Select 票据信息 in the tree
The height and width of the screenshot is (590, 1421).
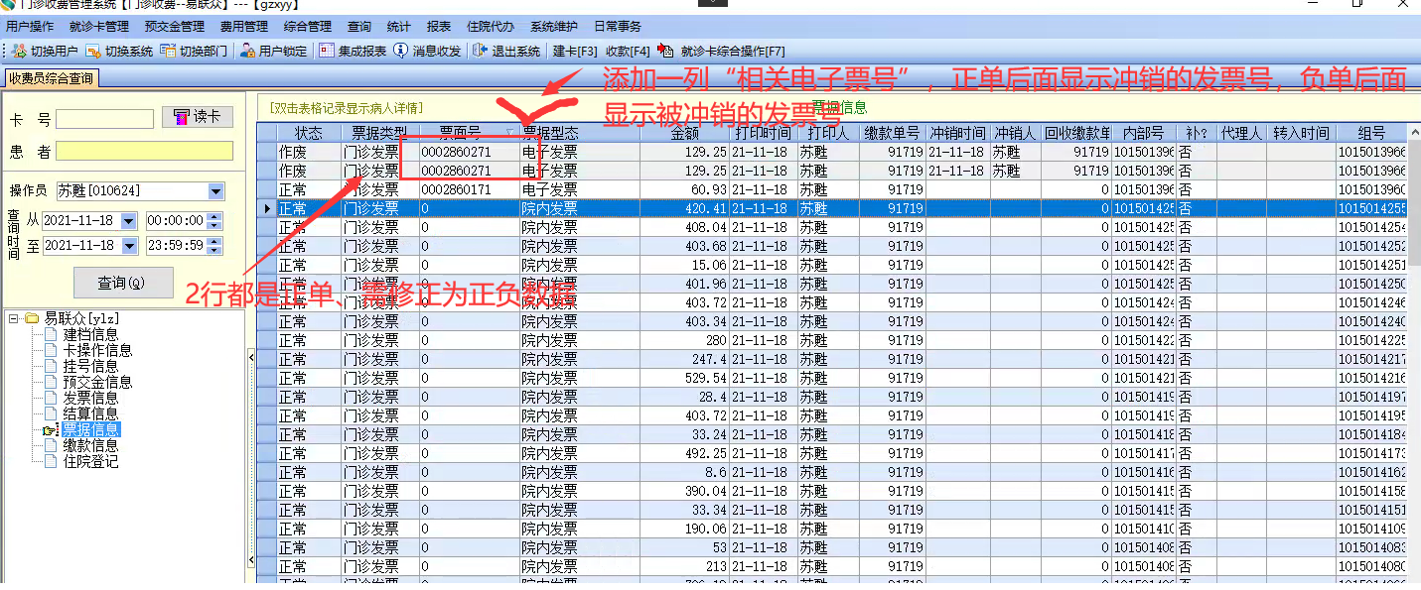coord(90,429)
